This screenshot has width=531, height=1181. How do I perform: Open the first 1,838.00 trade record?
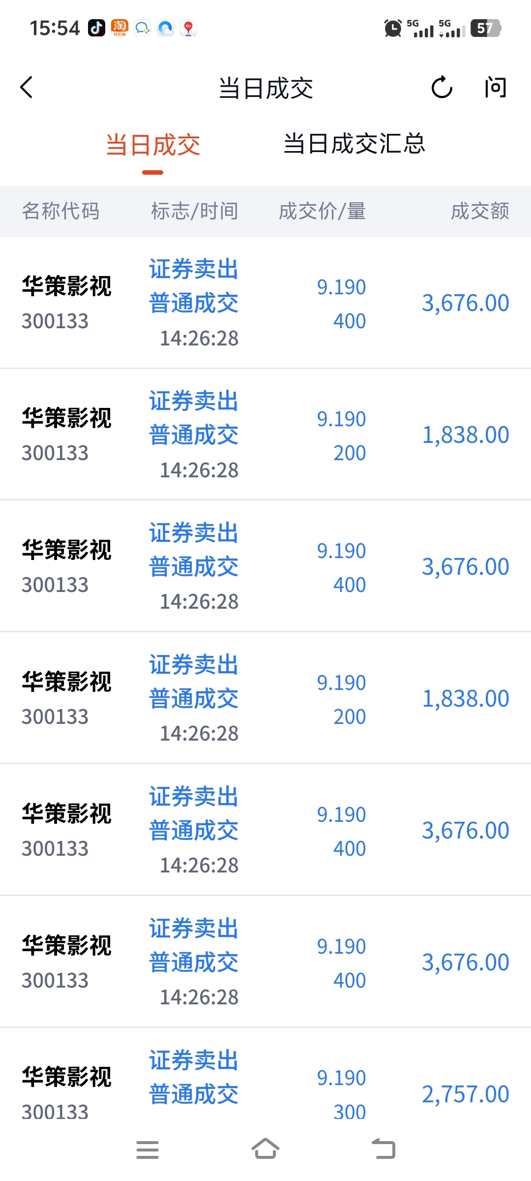[265, 435]
